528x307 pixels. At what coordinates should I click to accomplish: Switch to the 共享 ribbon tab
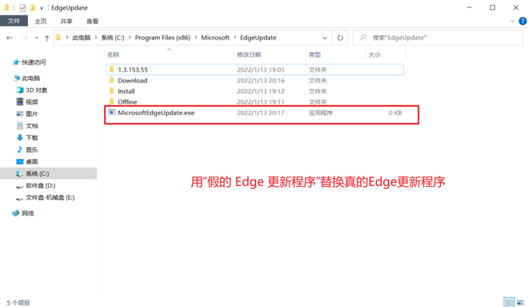pos(66,21)
